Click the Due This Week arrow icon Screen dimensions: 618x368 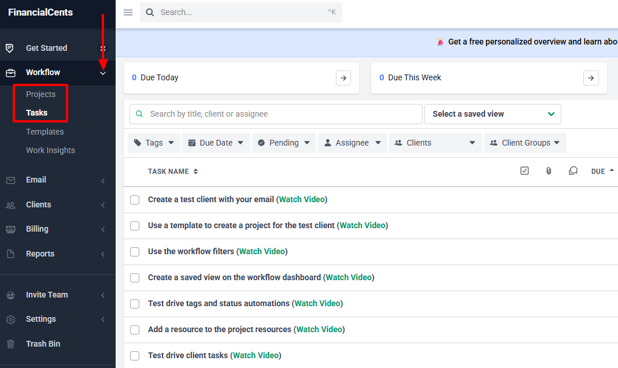(x=591, y=78)
